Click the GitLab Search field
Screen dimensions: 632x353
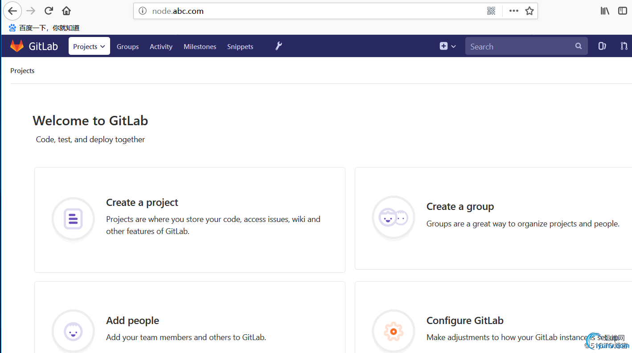pyautogui.click(x=526, y=46)
